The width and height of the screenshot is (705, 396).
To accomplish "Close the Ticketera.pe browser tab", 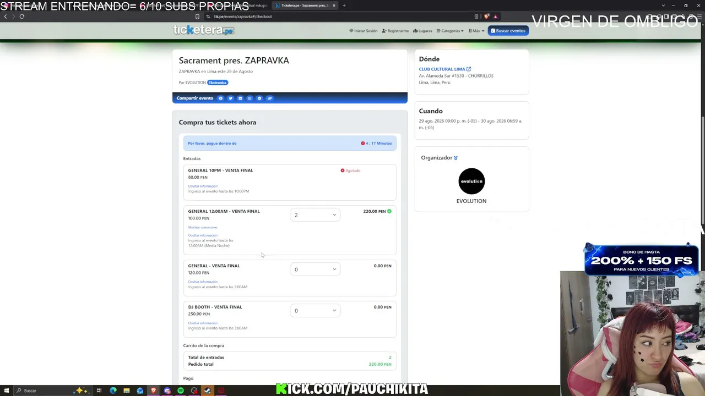I will coord(334,5).
